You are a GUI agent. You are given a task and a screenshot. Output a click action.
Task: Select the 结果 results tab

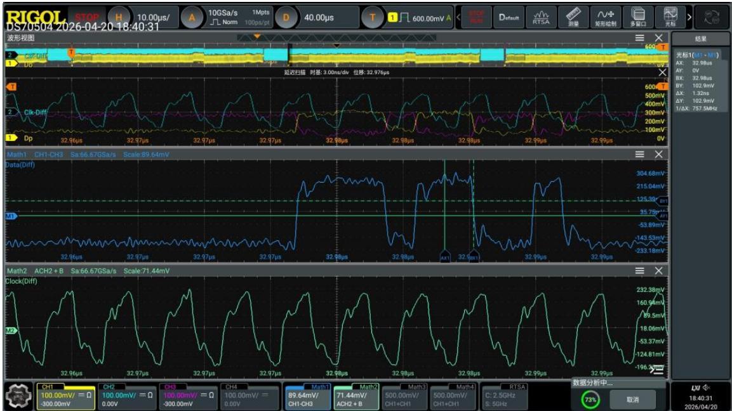point(700,39)
